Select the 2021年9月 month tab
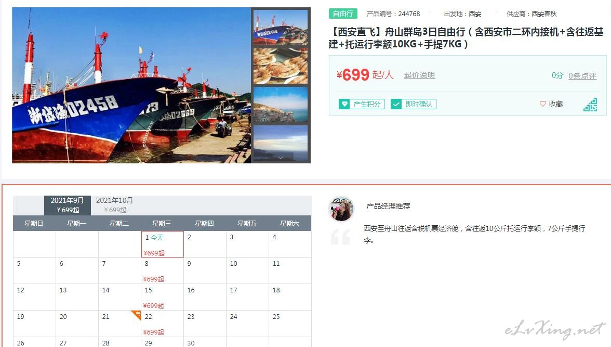Screen dimensions: 611x347 68,205
